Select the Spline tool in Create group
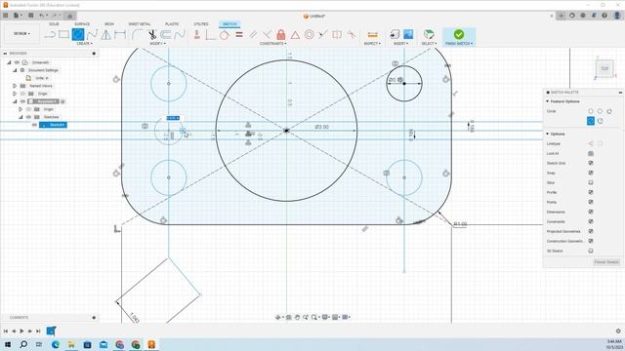 coord(92,35)
